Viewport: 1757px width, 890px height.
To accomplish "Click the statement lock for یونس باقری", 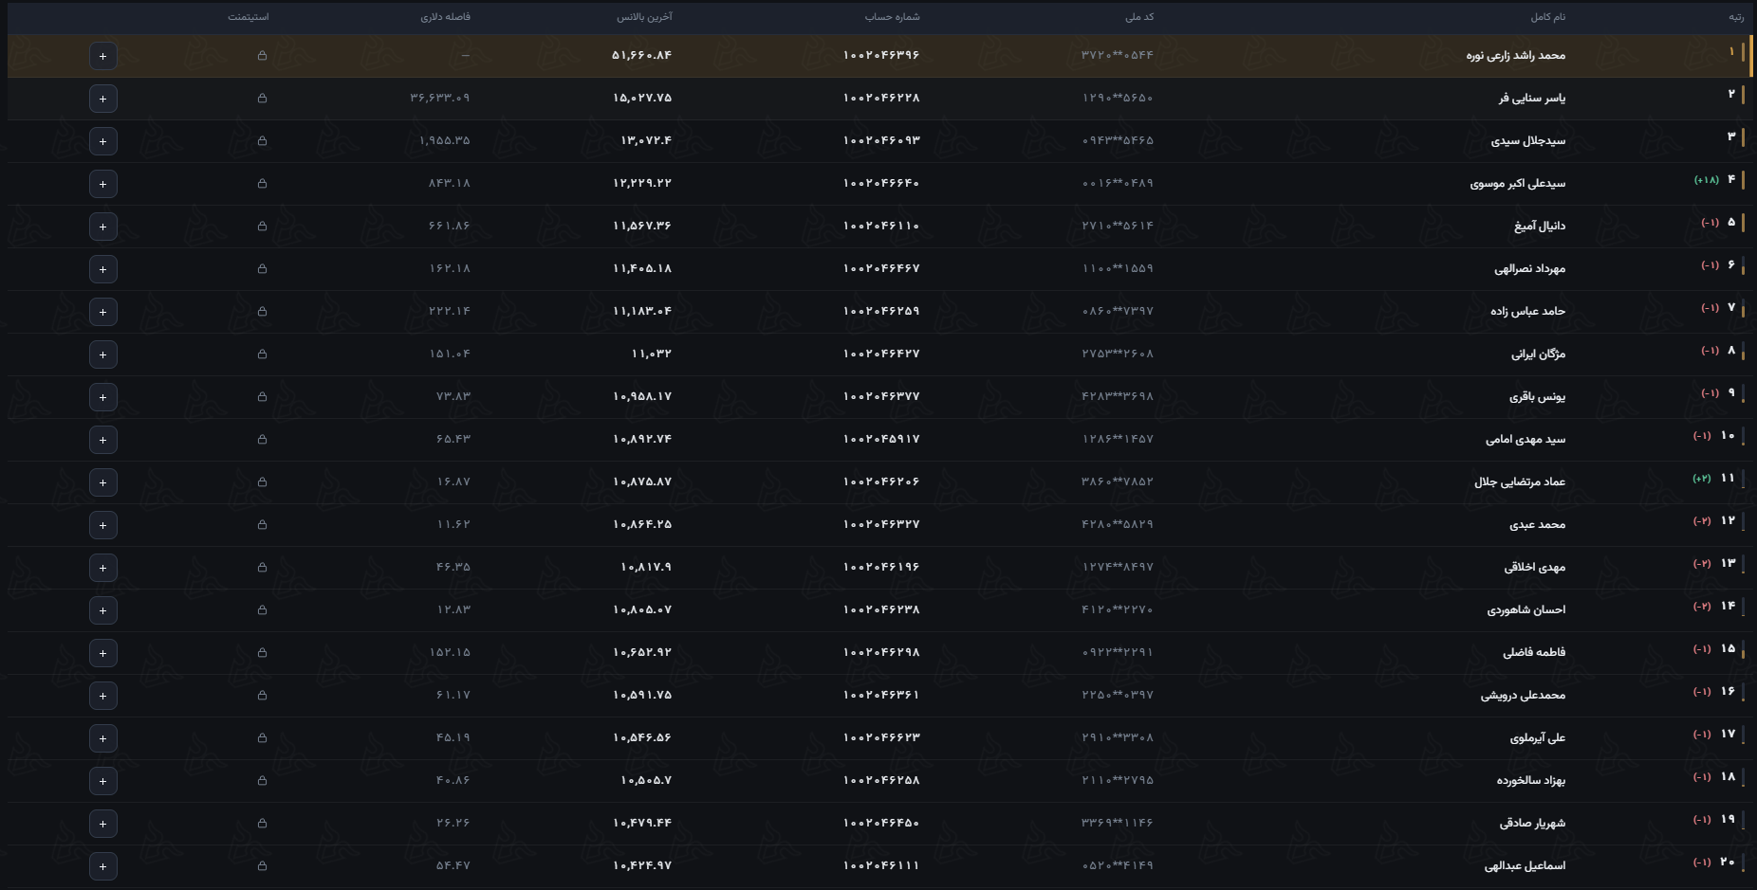I will point(262,397).
